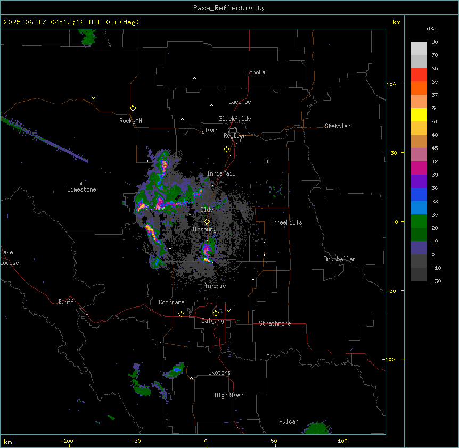
Task: Click the Airdrie label
Action: click(215, 286)
